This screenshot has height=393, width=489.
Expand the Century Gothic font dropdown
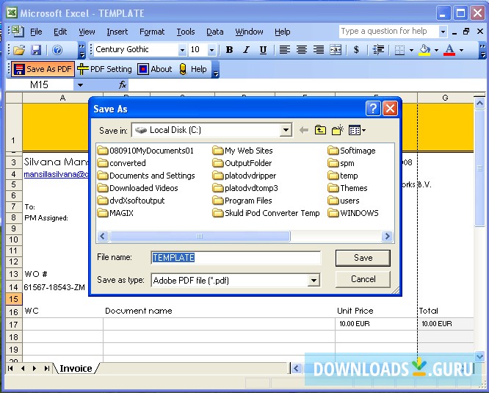[182, 50]
